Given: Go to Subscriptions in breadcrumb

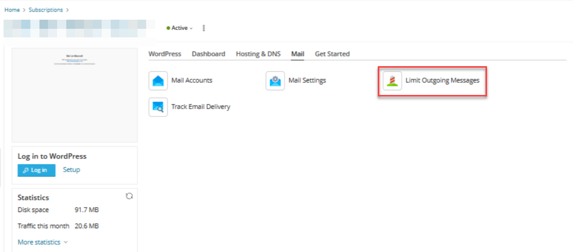Looking at the screenshot, I should tap(46, 10).
